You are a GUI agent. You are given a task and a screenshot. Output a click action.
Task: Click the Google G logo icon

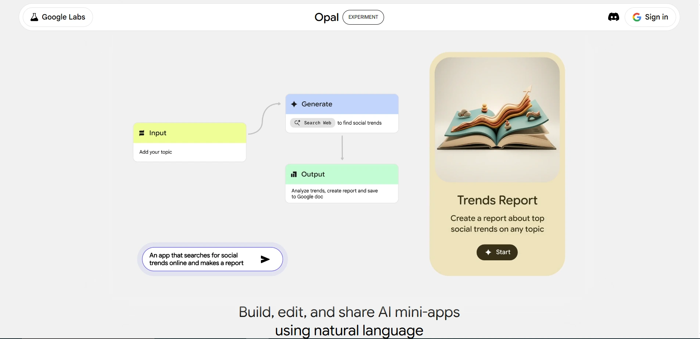point(637,17)
